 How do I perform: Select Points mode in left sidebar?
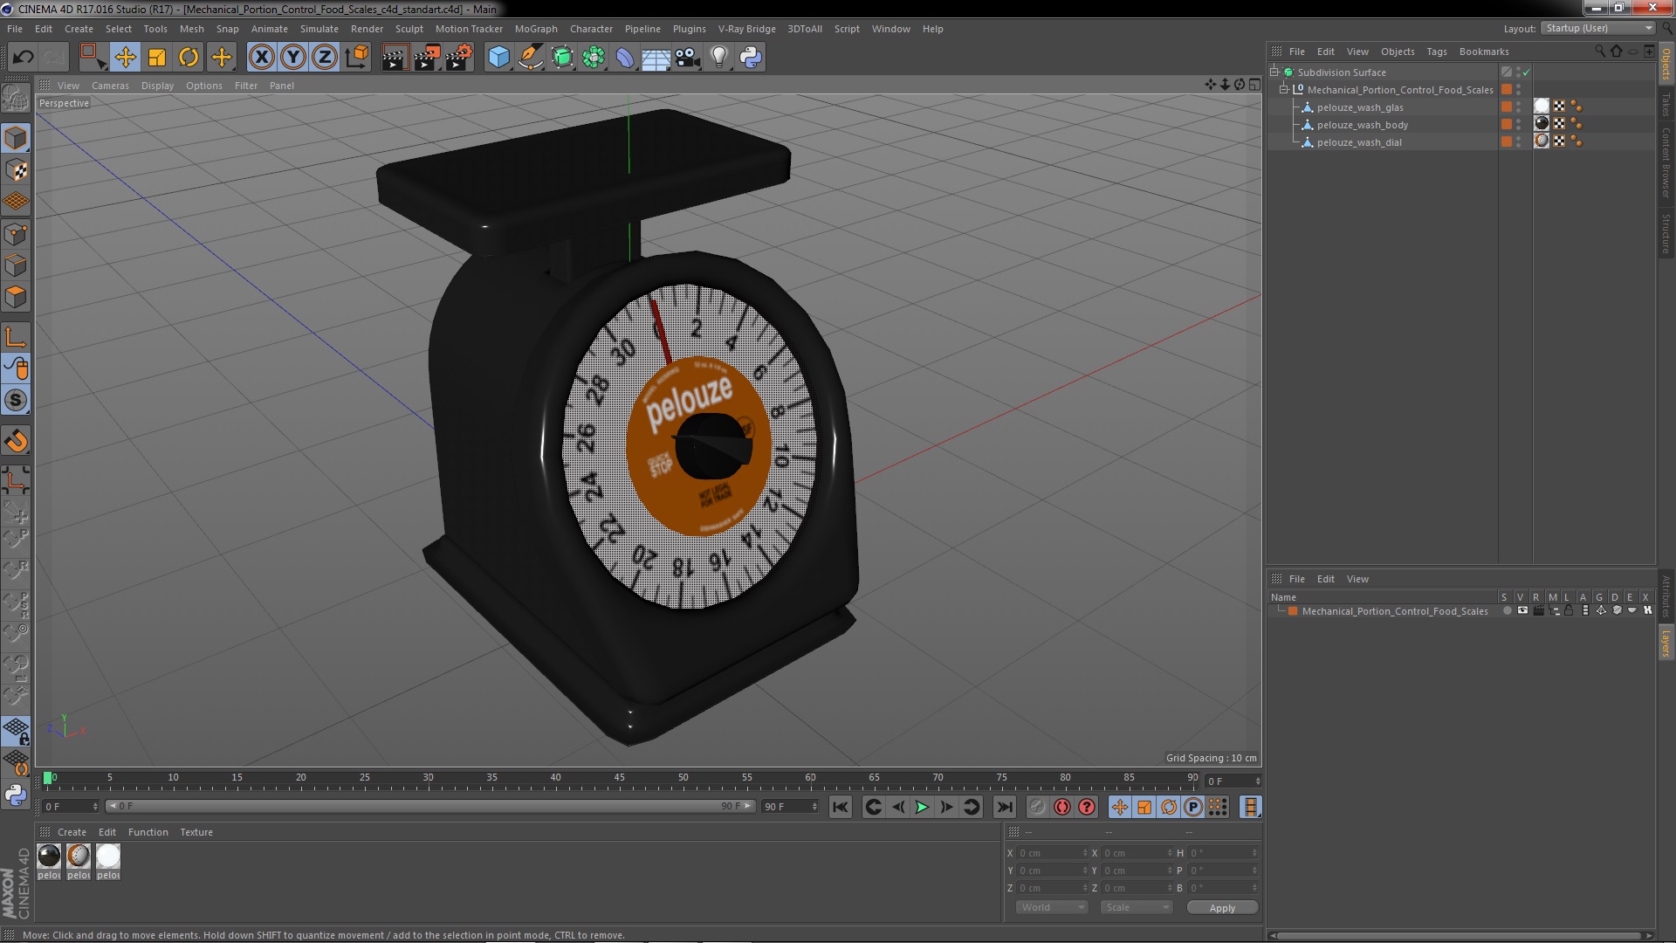(x=16, y=234)
